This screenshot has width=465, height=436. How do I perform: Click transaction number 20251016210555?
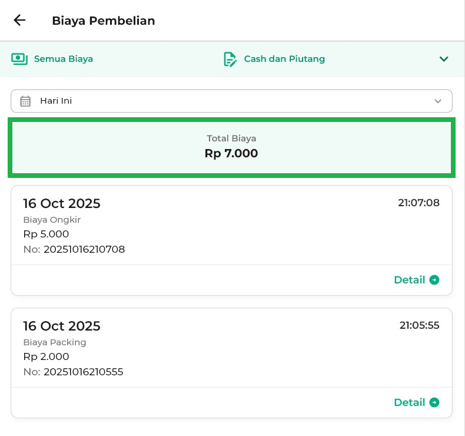click(83, 372)
